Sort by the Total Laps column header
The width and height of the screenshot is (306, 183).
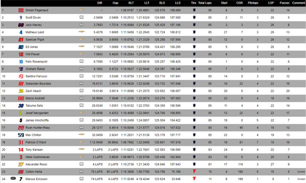[x=205, y=3]
